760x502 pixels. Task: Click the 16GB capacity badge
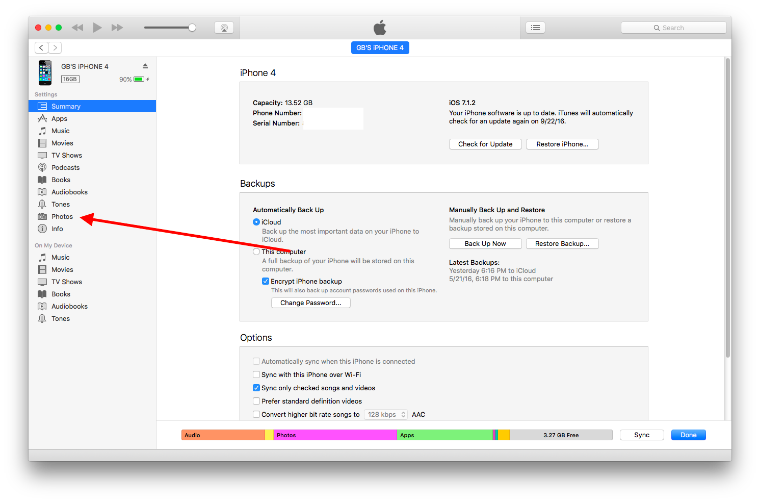(70, 79)
